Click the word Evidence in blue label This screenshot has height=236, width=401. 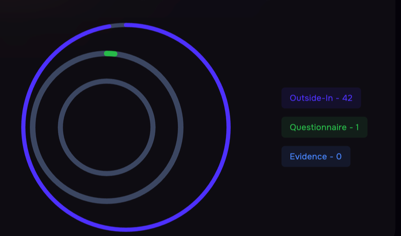(308, 156)
